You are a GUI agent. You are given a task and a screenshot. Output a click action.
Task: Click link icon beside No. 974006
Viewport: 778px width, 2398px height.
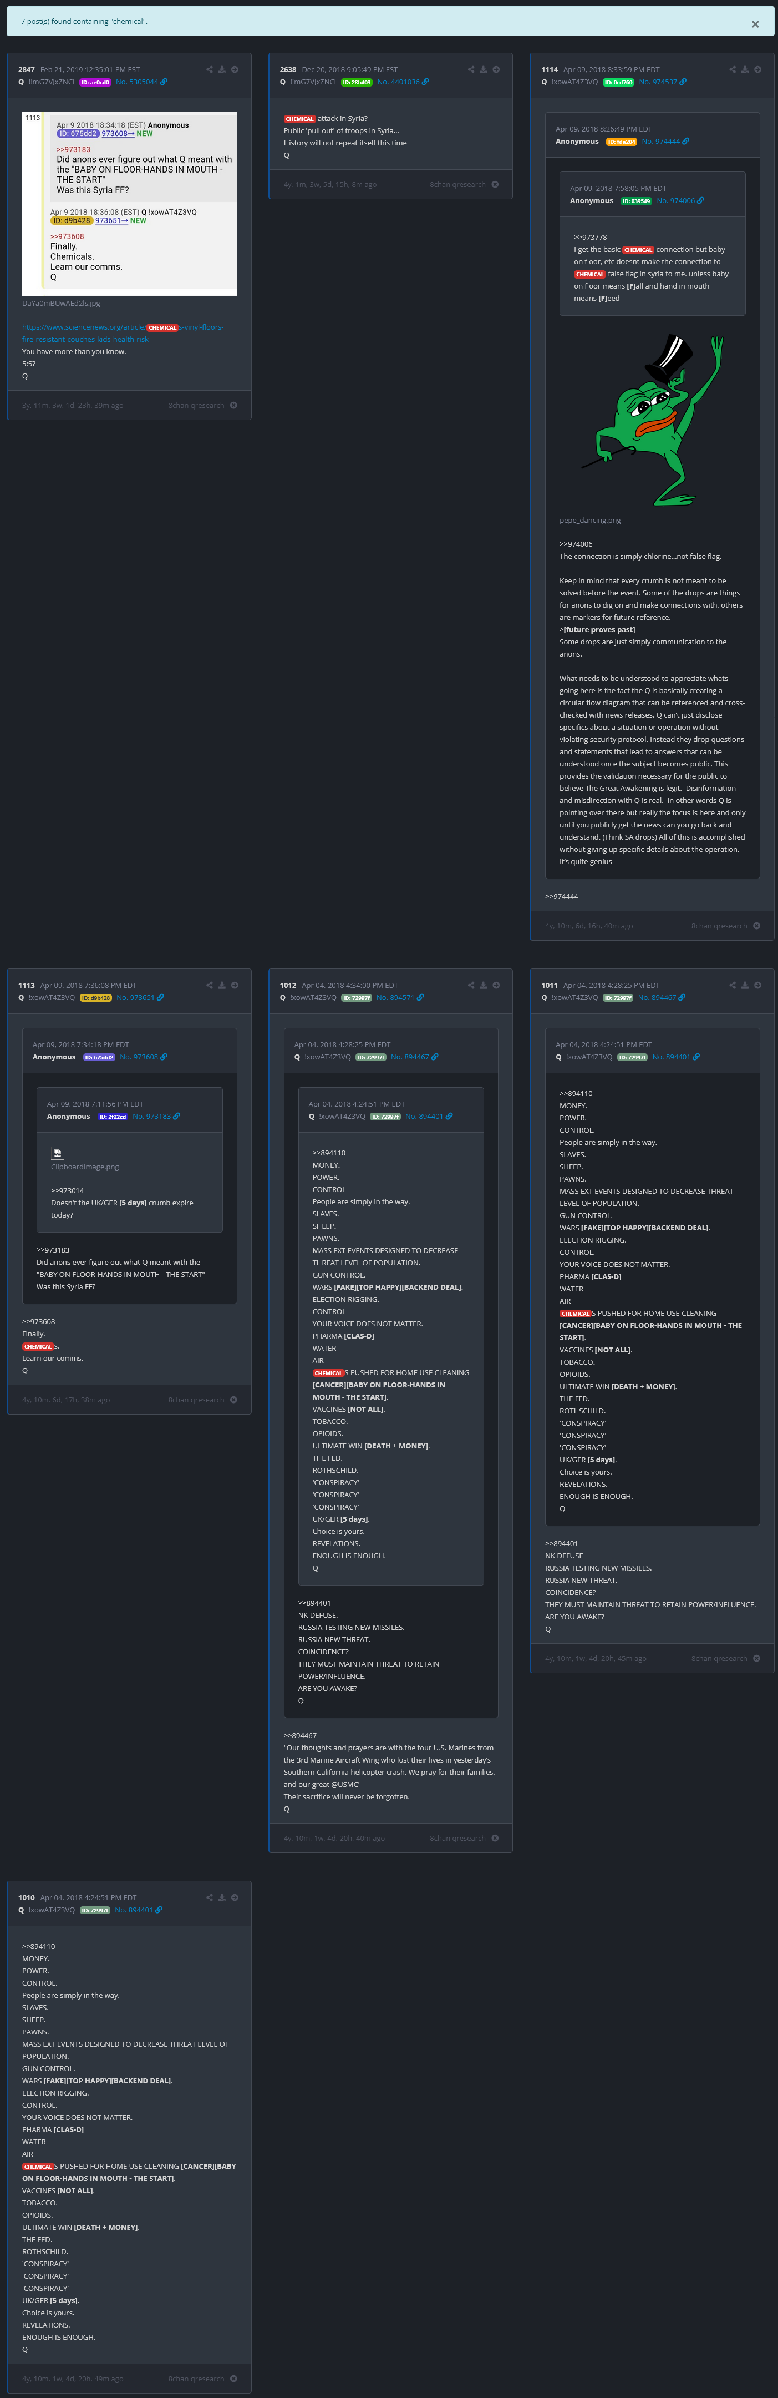701,200
